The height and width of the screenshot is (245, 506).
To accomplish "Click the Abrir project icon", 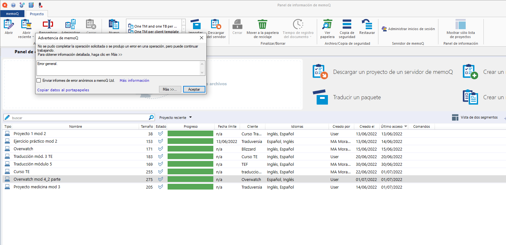I will (9, 24).
